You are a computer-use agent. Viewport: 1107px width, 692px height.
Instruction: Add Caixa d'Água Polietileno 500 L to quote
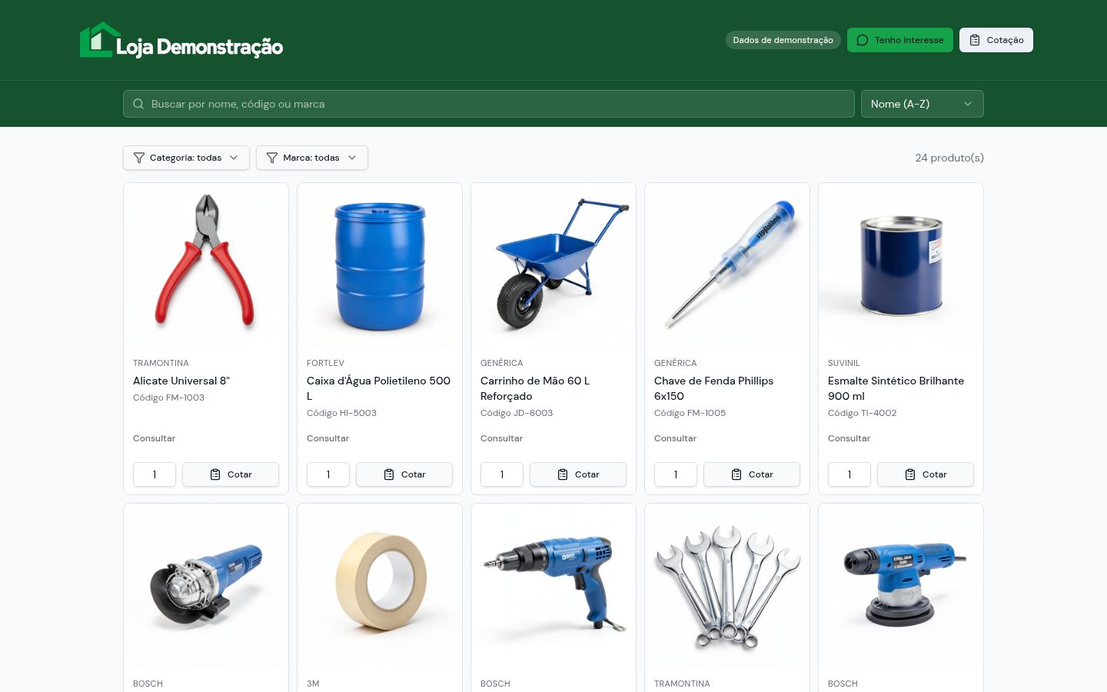click(404, 474)
